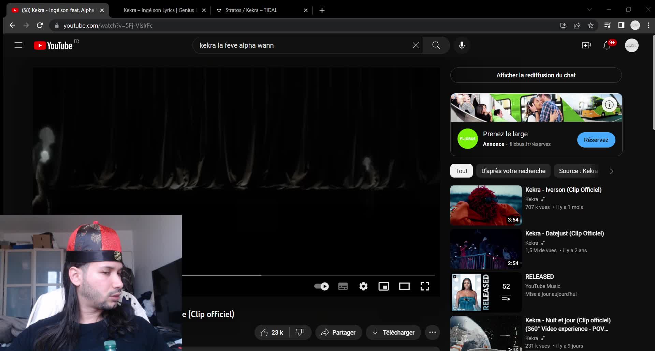
Task: Select the D'après votre recherche chip
Action: (513, 171)
